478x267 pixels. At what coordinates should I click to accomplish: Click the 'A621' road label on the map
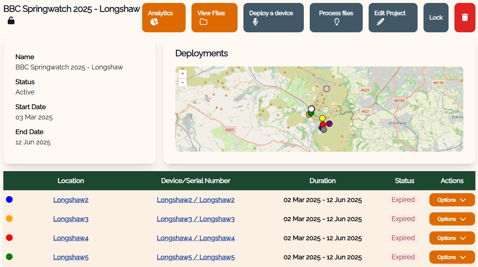pos(365,111)
